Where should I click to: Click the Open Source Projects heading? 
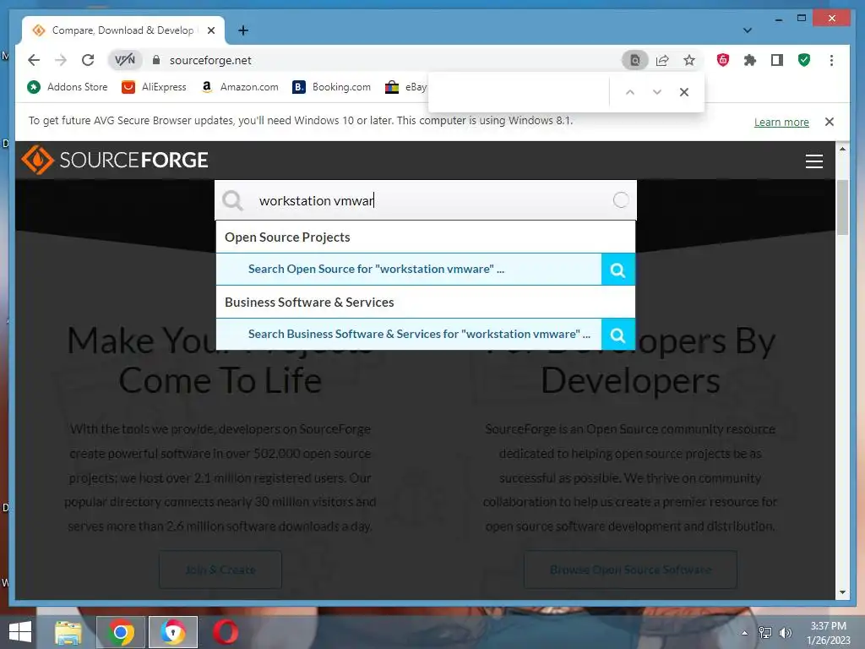[287, 237]
